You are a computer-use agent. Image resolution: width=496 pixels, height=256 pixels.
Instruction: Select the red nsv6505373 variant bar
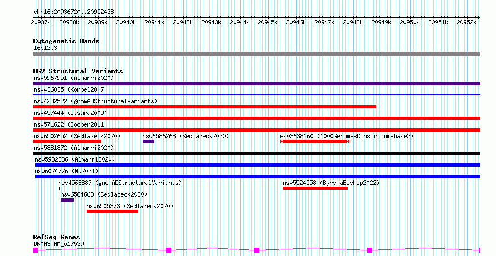point(113,212)
